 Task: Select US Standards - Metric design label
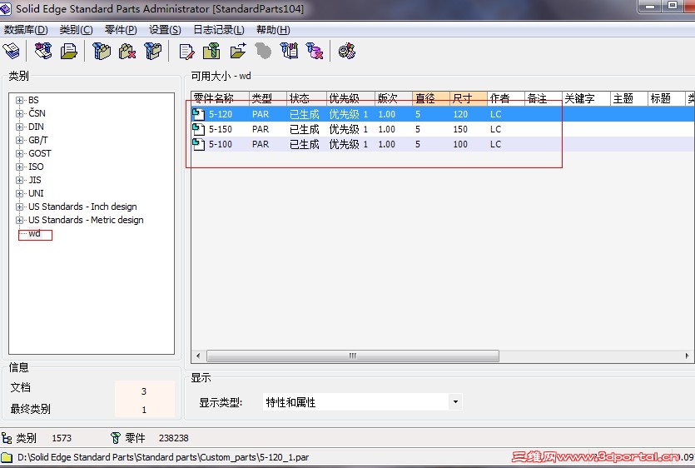point(86,220)
